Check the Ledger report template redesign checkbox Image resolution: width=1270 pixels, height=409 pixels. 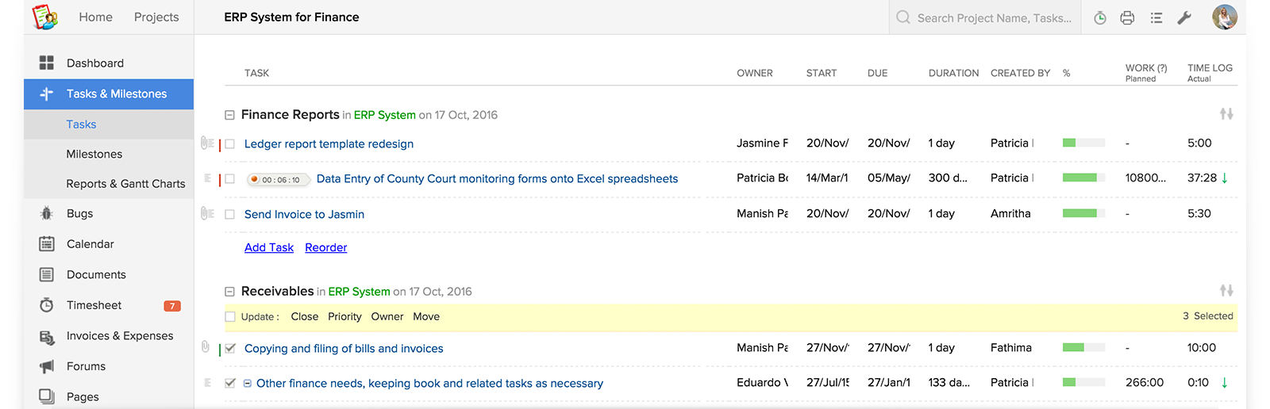tap(230, 144)
